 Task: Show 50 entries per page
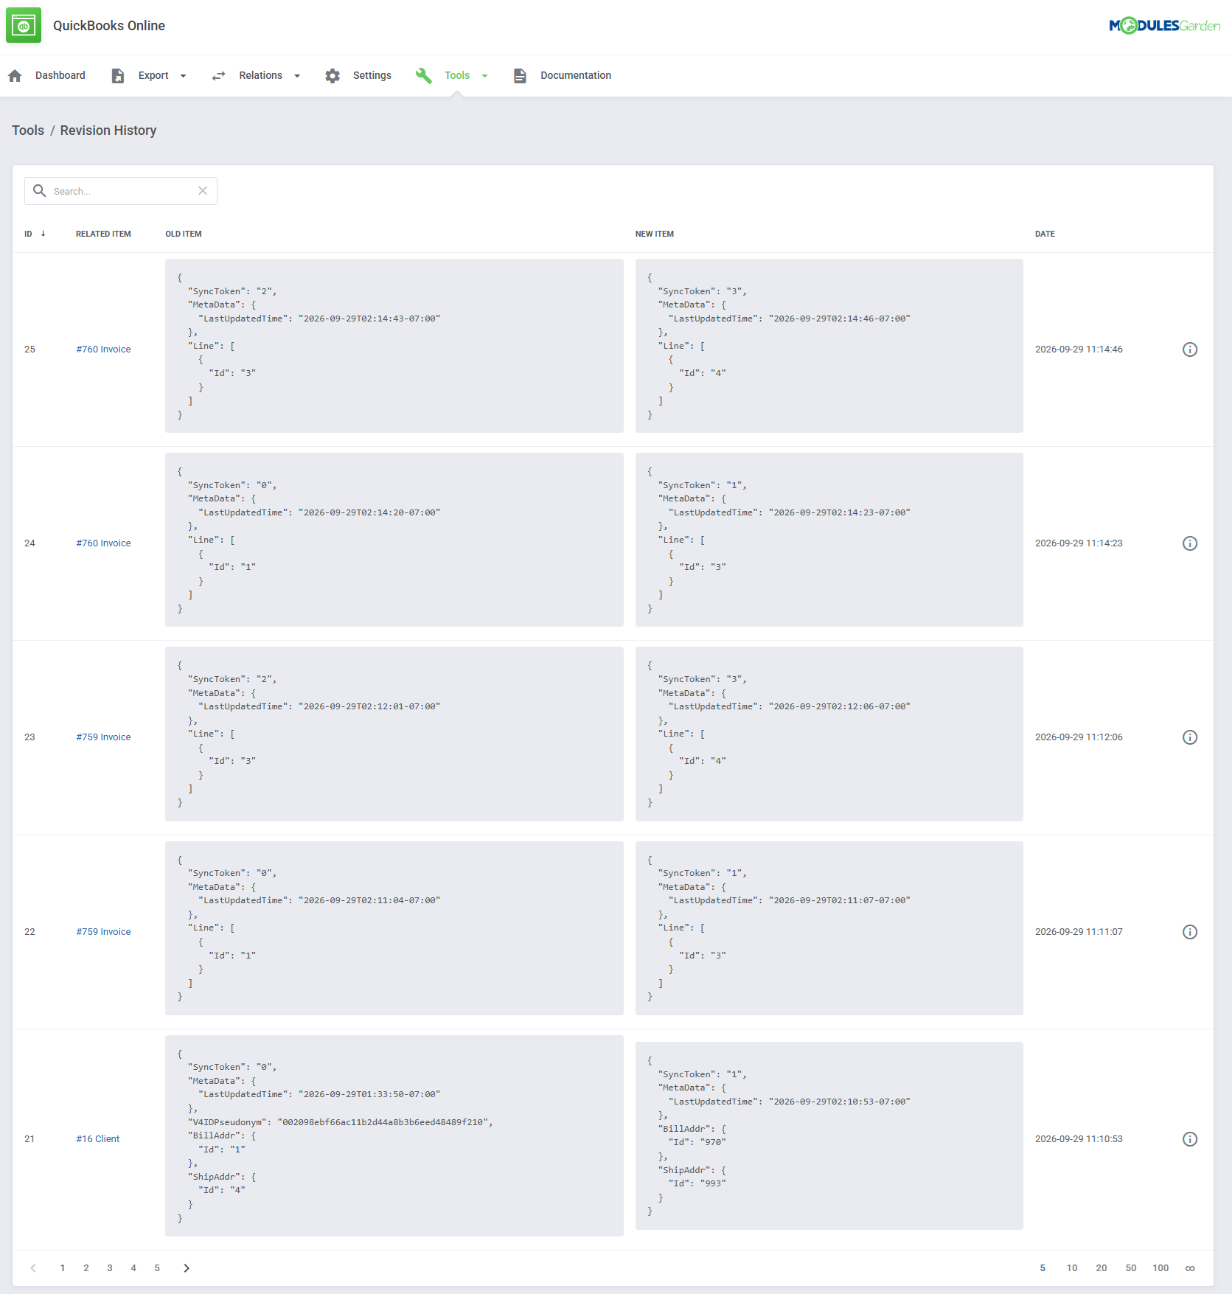point(1131,1268)
